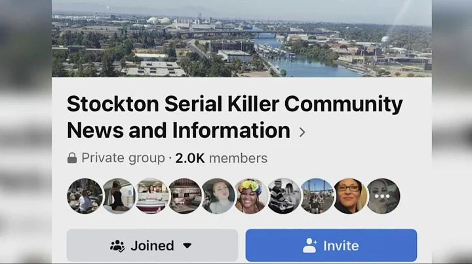Select first member avatar with rocks background
The image size is (472, 264).
85,196
